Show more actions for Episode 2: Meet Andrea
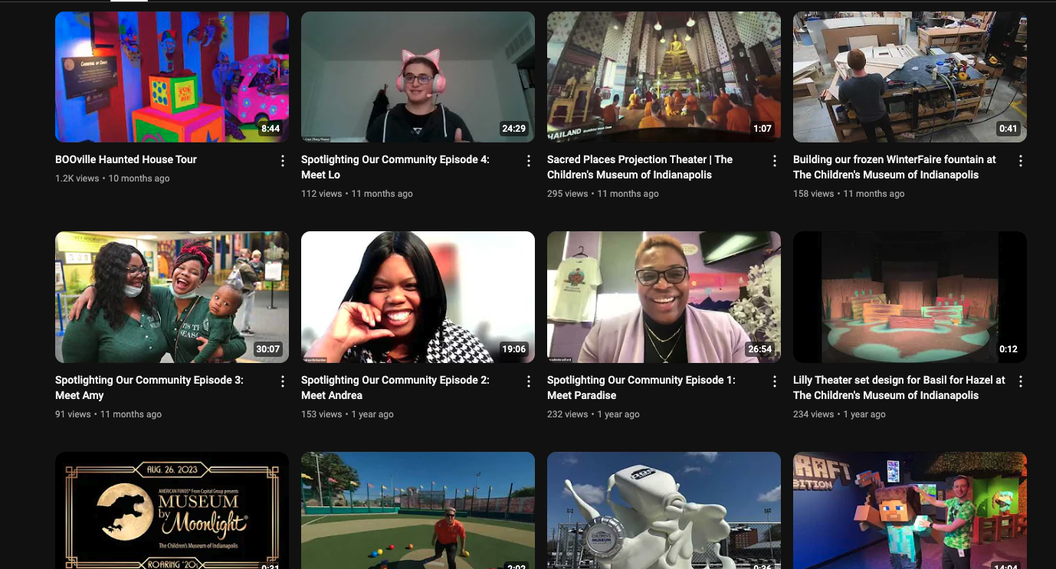This screenshot has width=1056, height=569. tap(529, 381)
